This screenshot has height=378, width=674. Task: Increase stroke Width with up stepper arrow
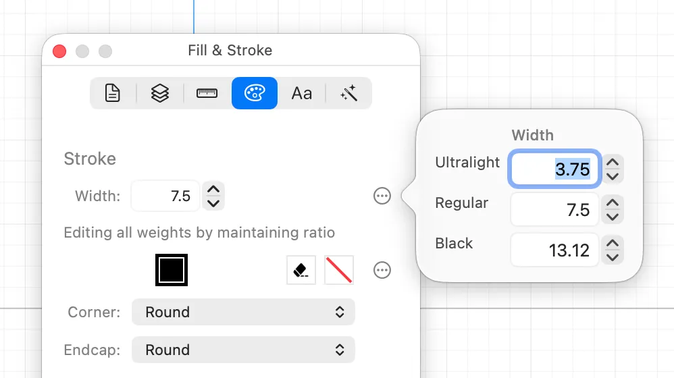[213, 190]
